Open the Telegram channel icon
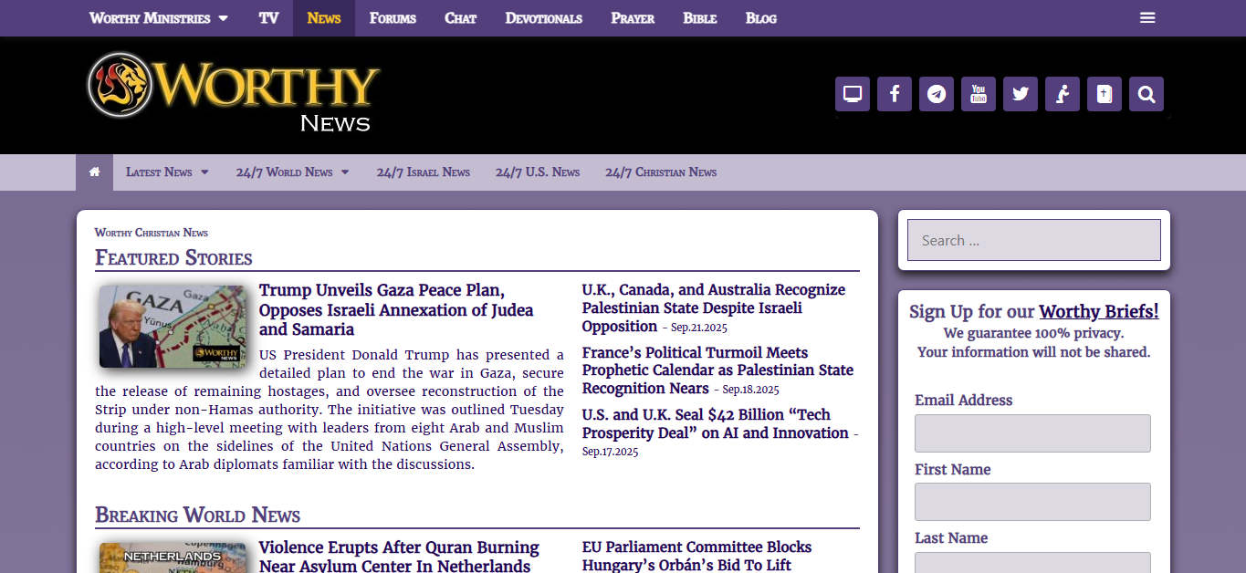This screenshot has width=1246, height=573. [937, 94]
